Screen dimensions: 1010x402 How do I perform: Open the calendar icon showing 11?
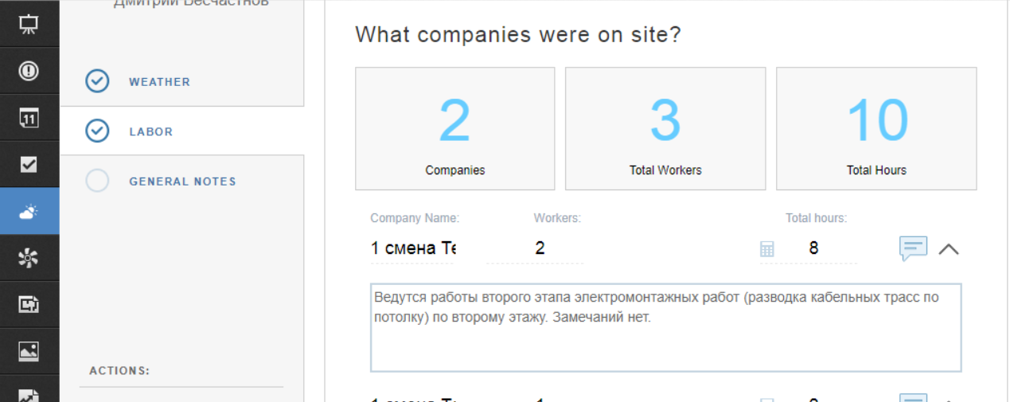click(x=29, y=119)
